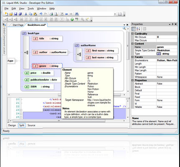This screenshot has height=167, width=180.
Task: Select the last-name : string element
Action: click(101, 58)
